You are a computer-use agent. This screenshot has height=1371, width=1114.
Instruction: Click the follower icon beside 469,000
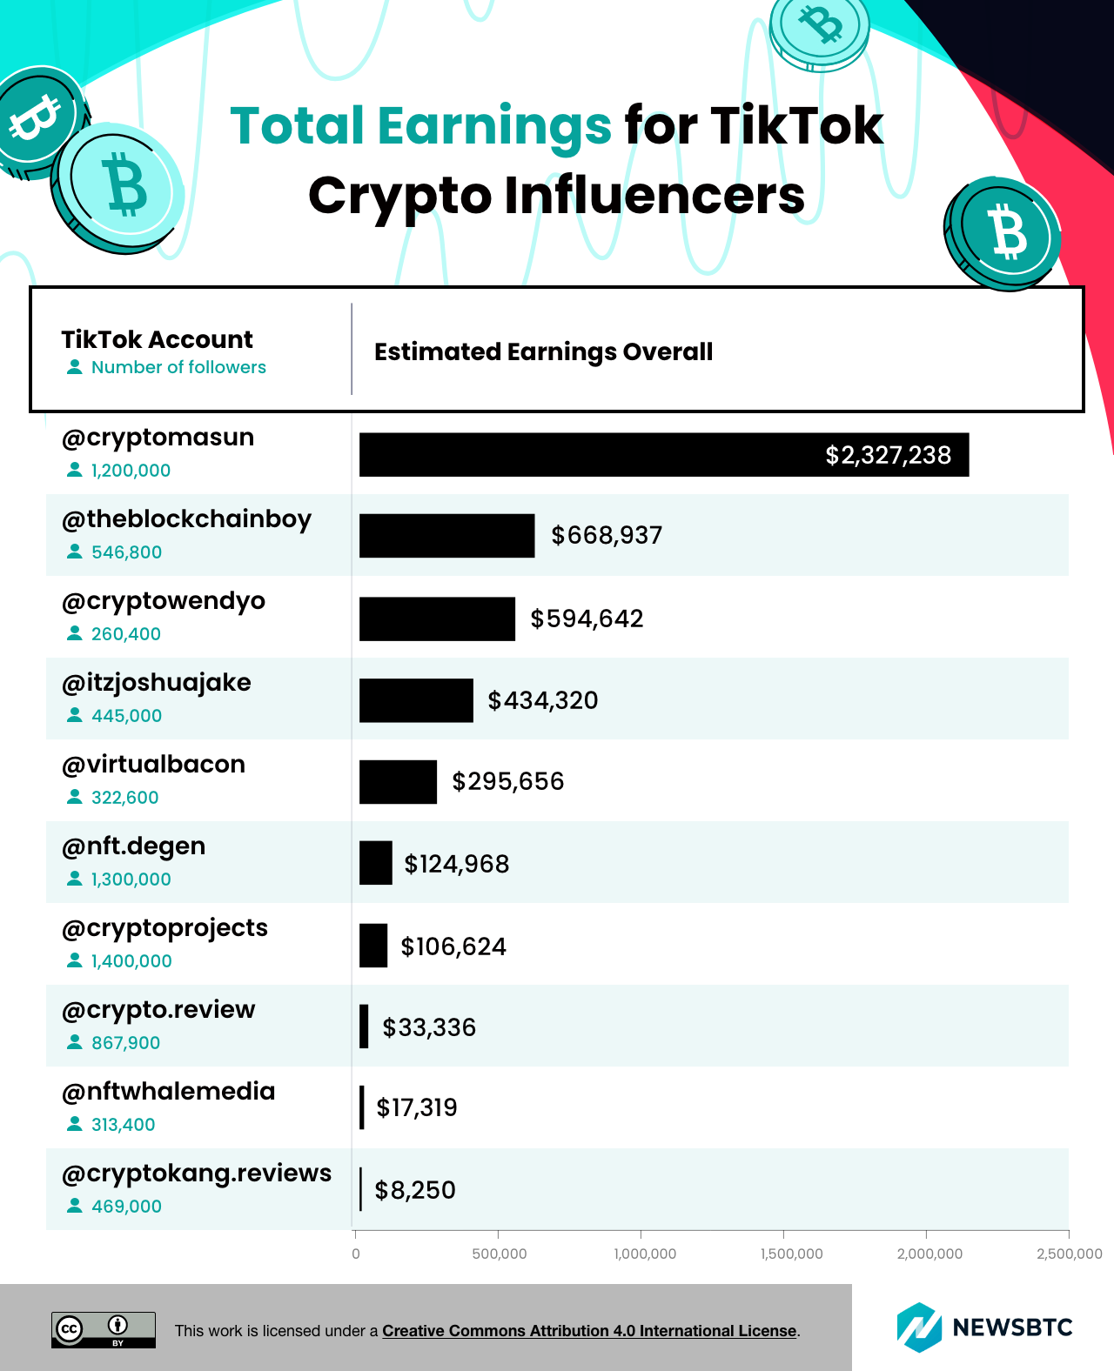(x=75, y=1206)
